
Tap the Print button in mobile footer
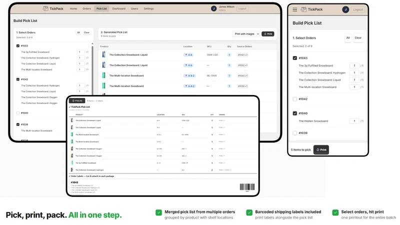pos(321,149)
